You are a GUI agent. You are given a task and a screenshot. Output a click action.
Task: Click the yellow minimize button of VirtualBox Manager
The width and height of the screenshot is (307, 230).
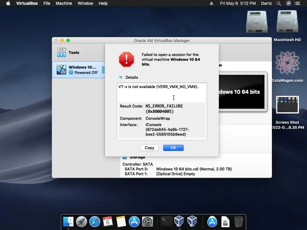62,40
